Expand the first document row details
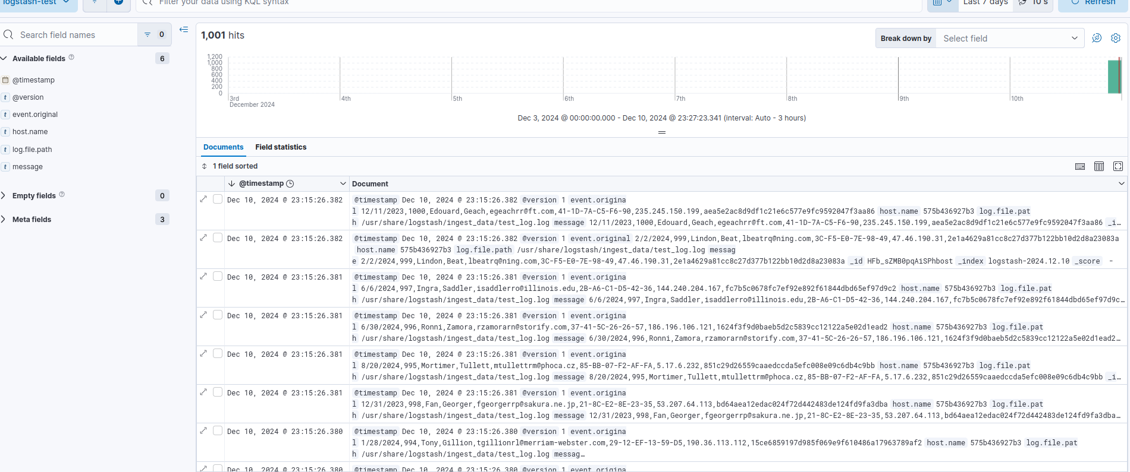The image size is (1130, 472). point(204,199)
